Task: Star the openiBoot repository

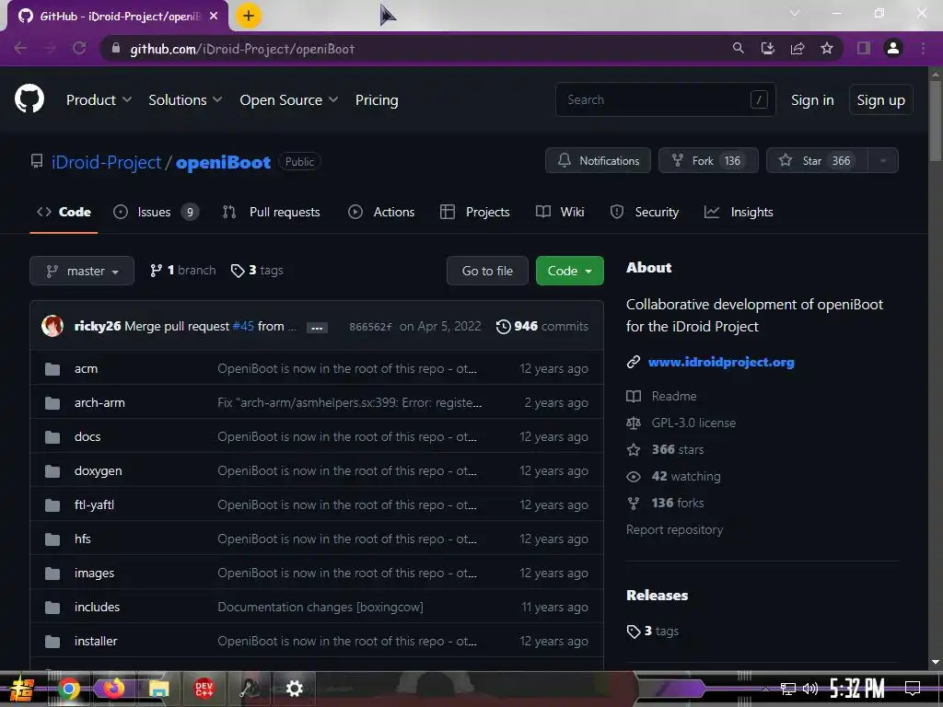Action: (818, 160)
